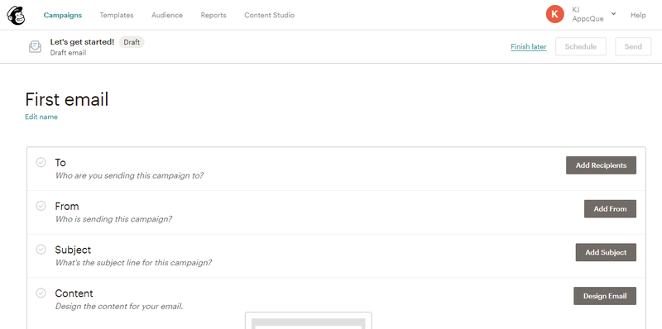Click the Finish later link

(x=529, y=47)
